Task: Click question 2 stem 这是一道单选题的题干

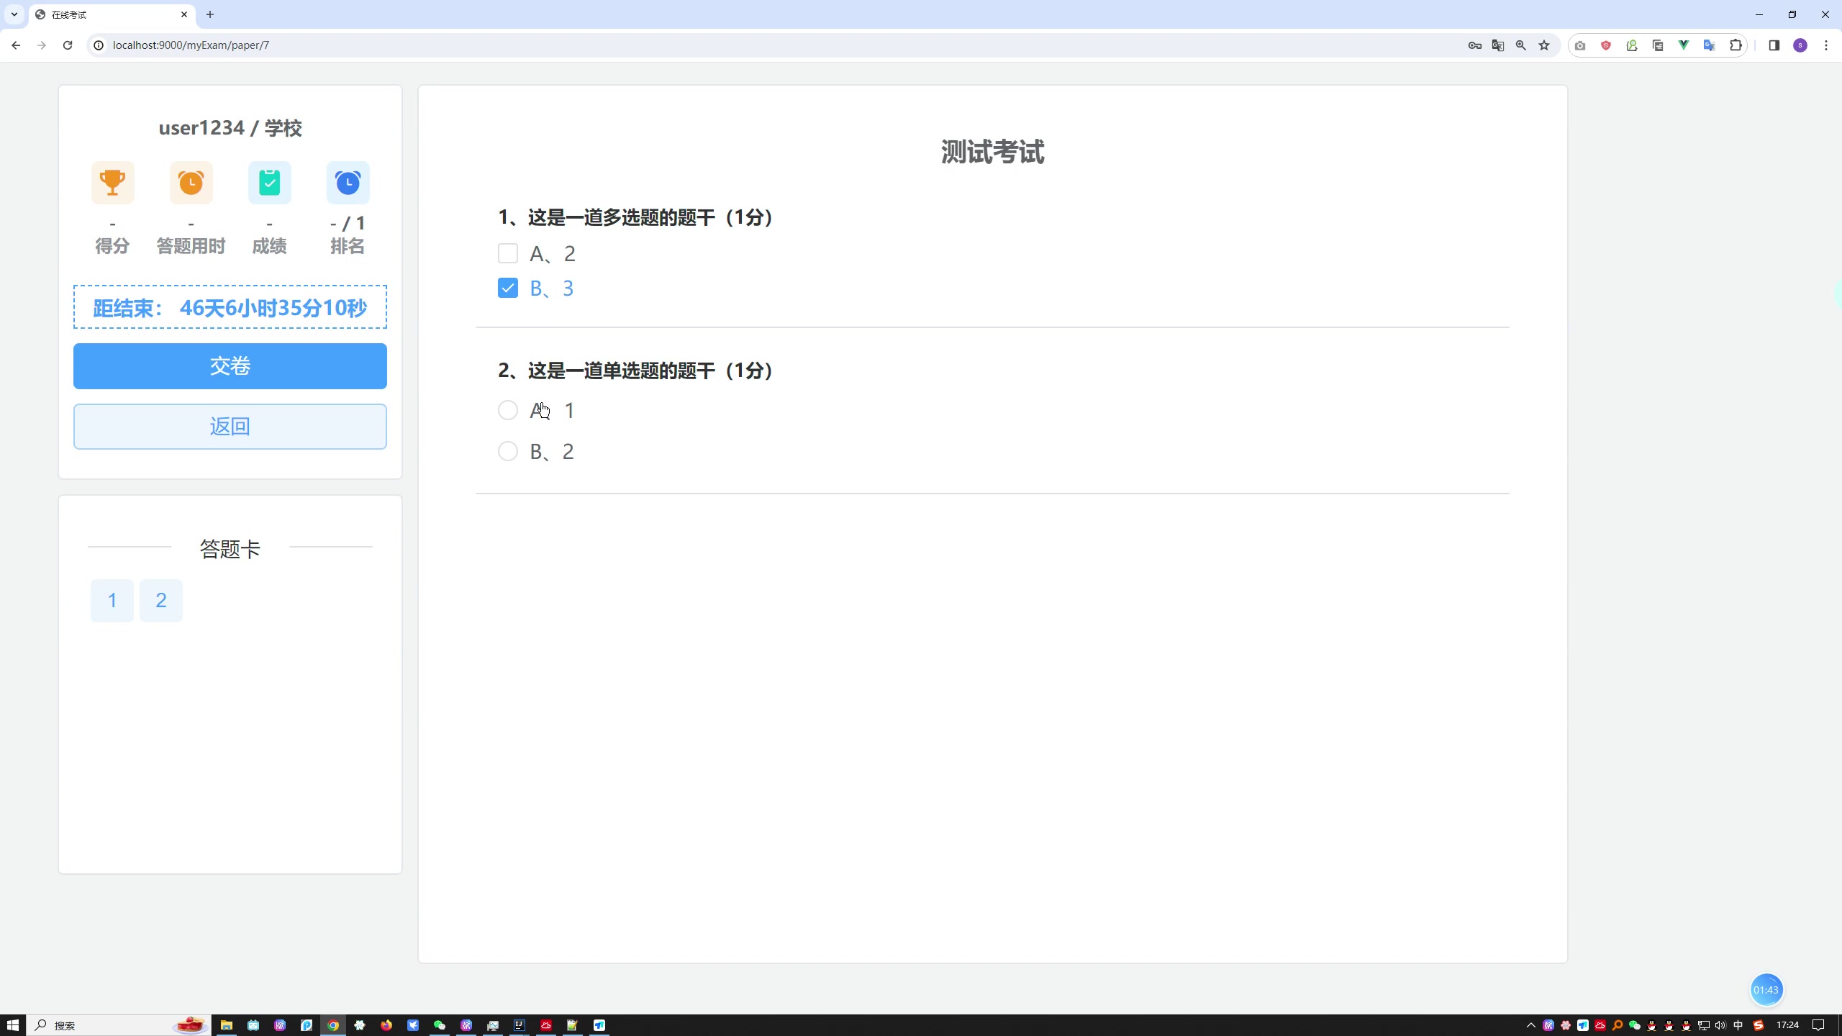Action: pos(622,371)
